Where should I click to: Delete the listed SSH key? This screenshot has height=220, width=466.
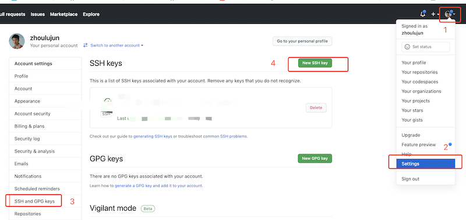[x=316, y=108]
